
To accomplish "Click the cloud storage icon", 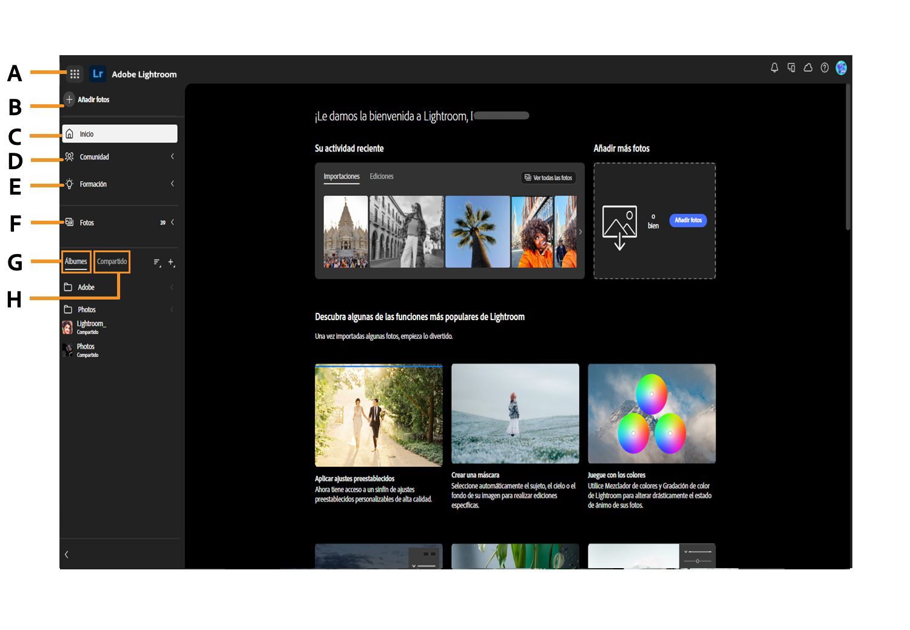I will click(808, 68).
